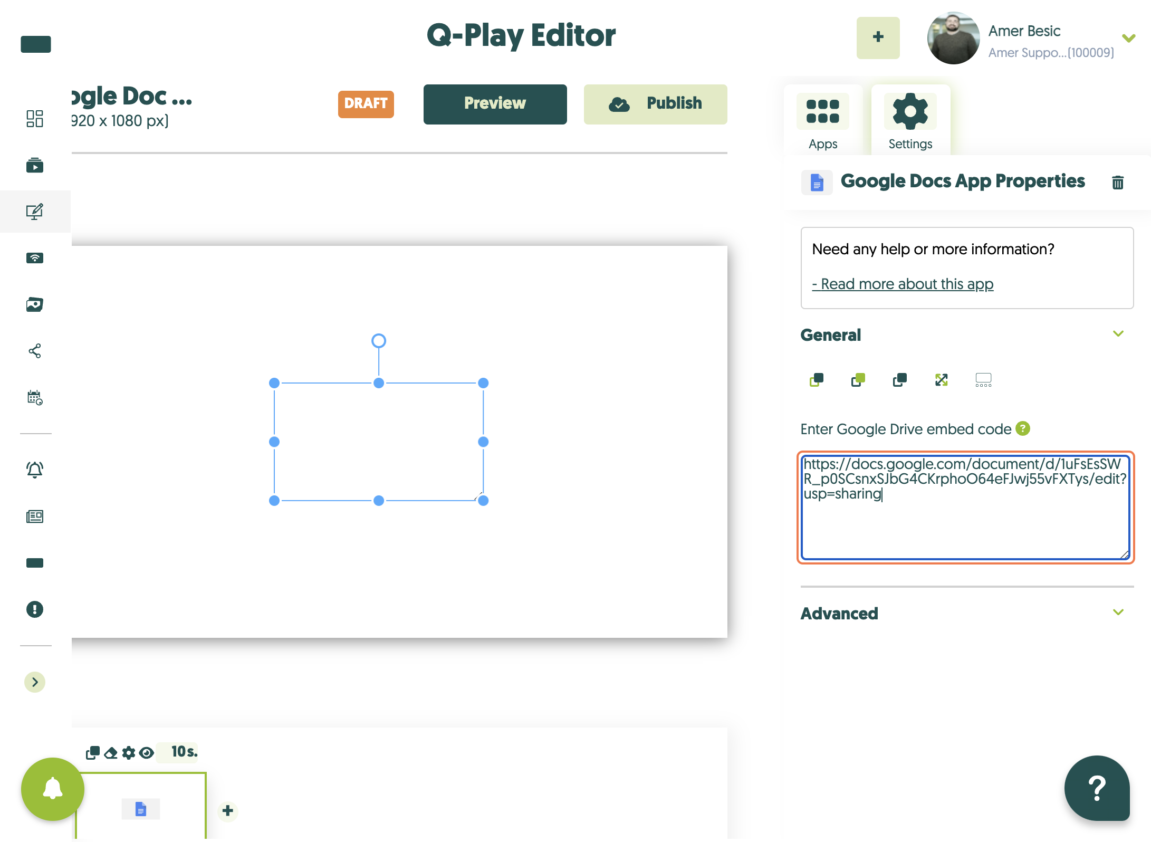
Task: Select the Google Docs slide thumbnail
Action: pyautogui.click(x=141, y=806)
